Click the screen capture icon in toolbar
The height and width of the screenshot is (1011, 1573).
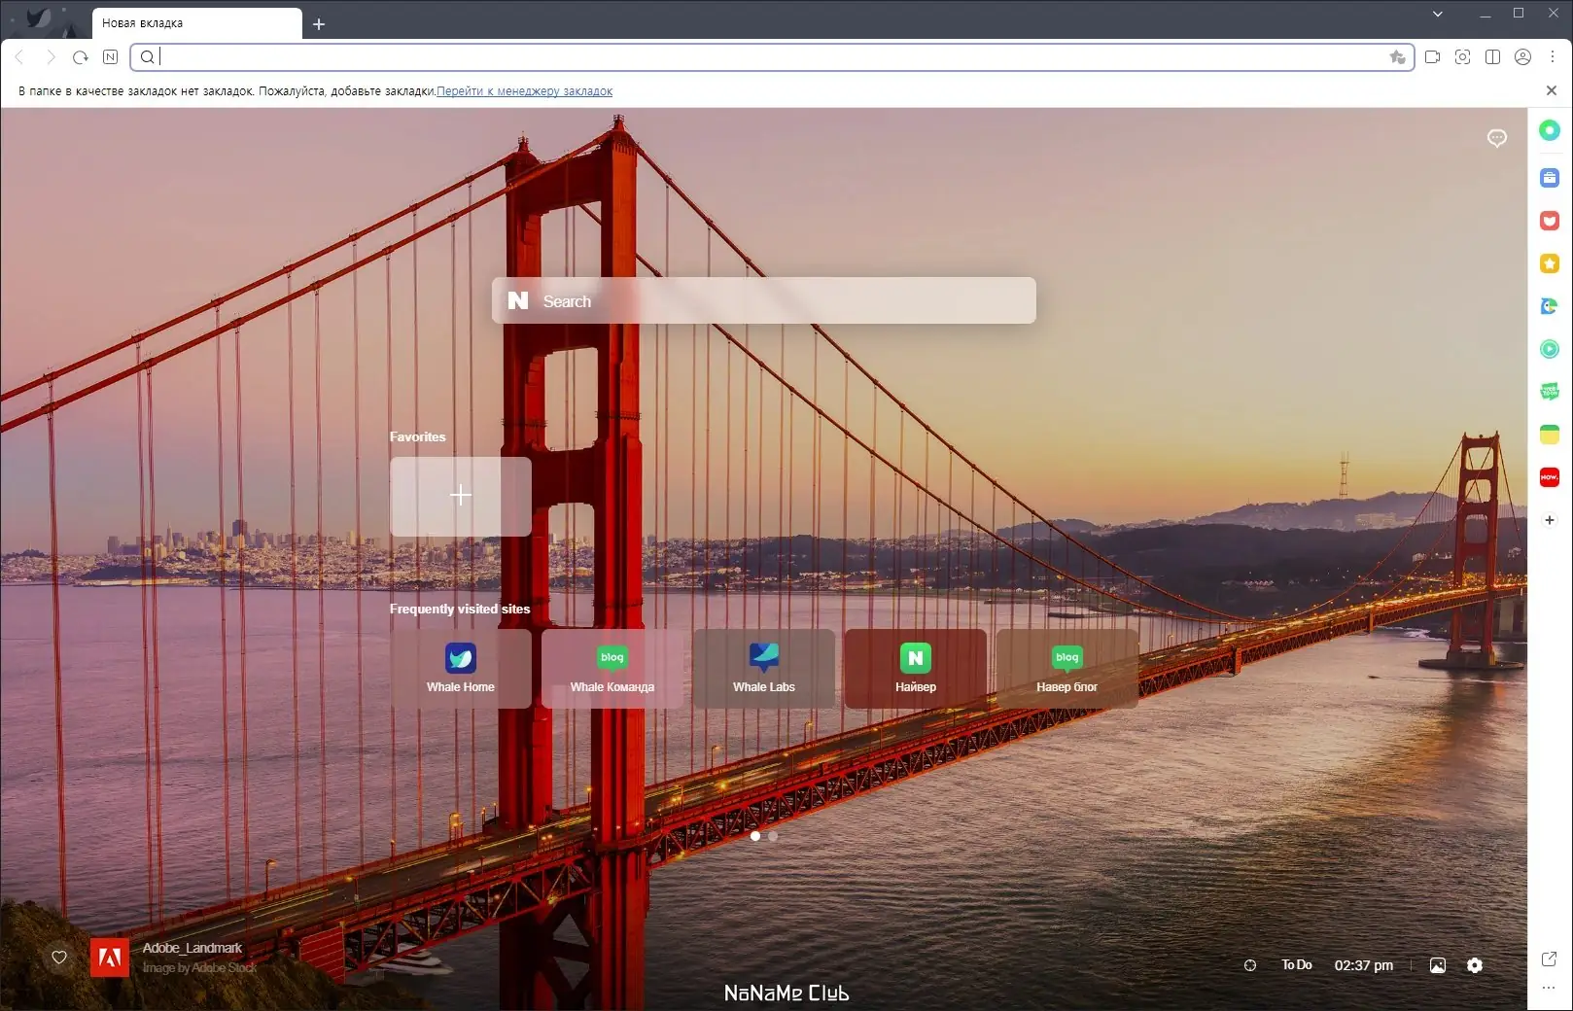[1462, 57]
